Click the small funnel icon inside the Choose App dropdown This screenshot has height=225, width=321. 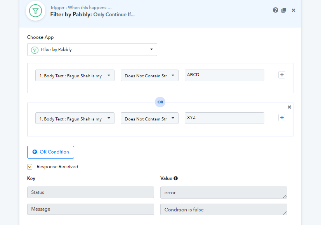click(35, 50)
